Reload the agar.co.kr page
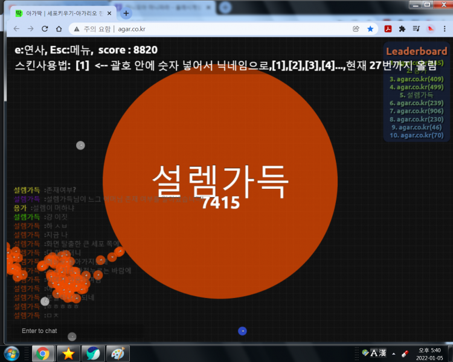Viewport: 453px width, 362px height. click(x=45, y=29)
